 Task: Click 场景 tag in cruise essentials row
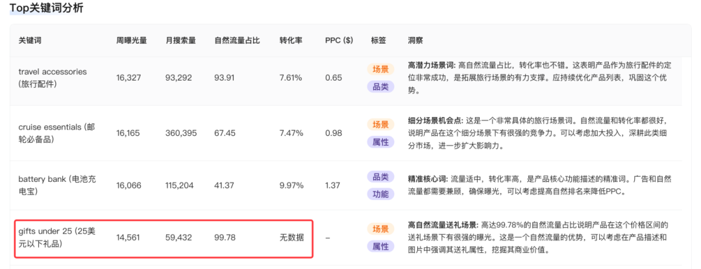point(381,125)
